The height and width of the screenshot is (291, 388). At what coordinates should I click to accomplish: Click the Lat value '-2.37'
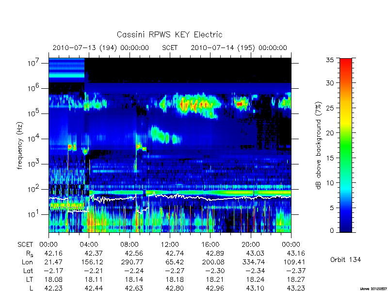pyautogui.click(x=296, y=271)
